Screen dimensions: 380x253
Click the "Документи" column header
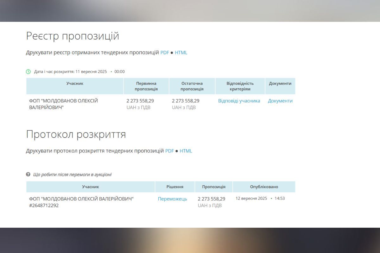click(280, 83)
